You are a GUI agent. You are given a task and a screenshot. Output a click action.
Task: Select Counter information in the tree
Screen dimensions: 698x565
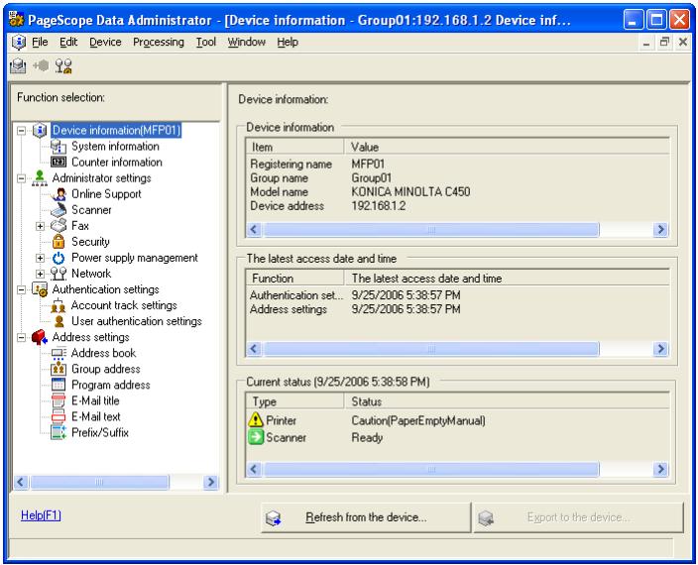[x=117, y=162]
